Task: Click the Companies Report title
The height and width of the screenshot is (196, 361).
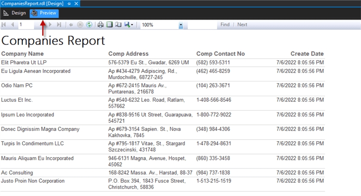Action: pyautogui.click(x=53, y=41)
